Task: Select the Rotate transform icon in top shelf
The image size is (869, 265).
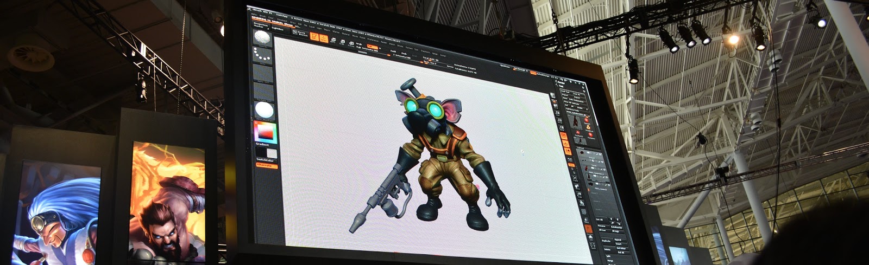Action: (351, 43)
